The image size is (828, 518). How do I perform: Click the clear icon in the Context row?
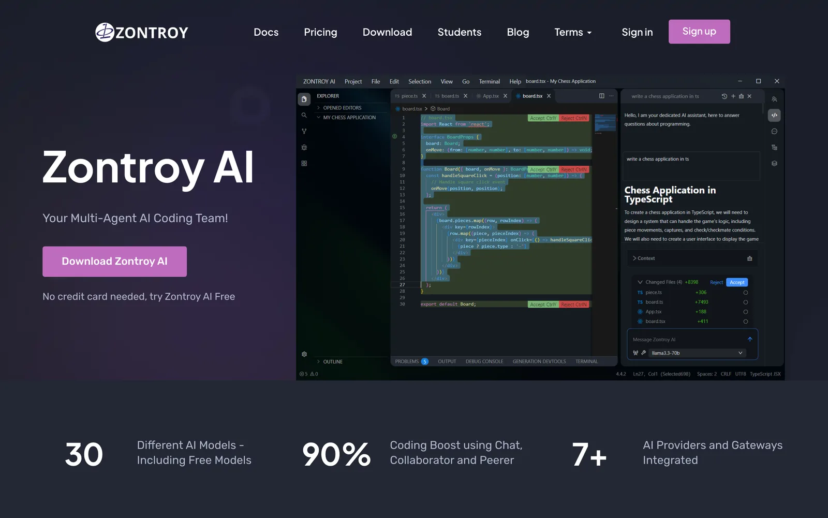(x=750, y=258)
